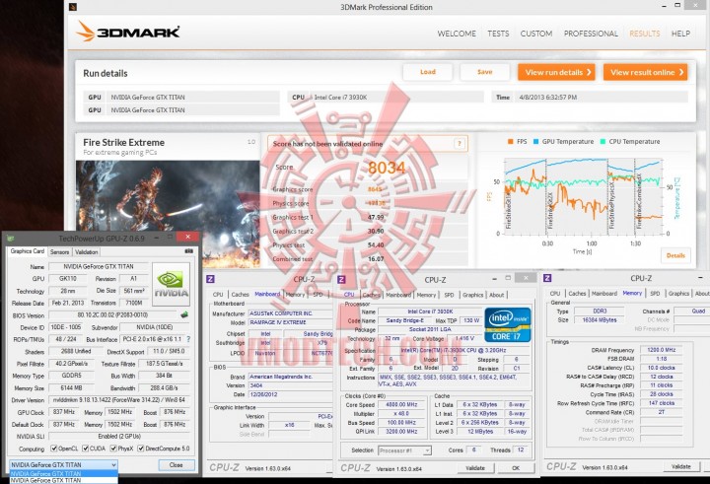Switch to the Sensors tab in GPU-Z
Image resolution: width=710 pixels, height=484 pixels.
coord(59,252)
